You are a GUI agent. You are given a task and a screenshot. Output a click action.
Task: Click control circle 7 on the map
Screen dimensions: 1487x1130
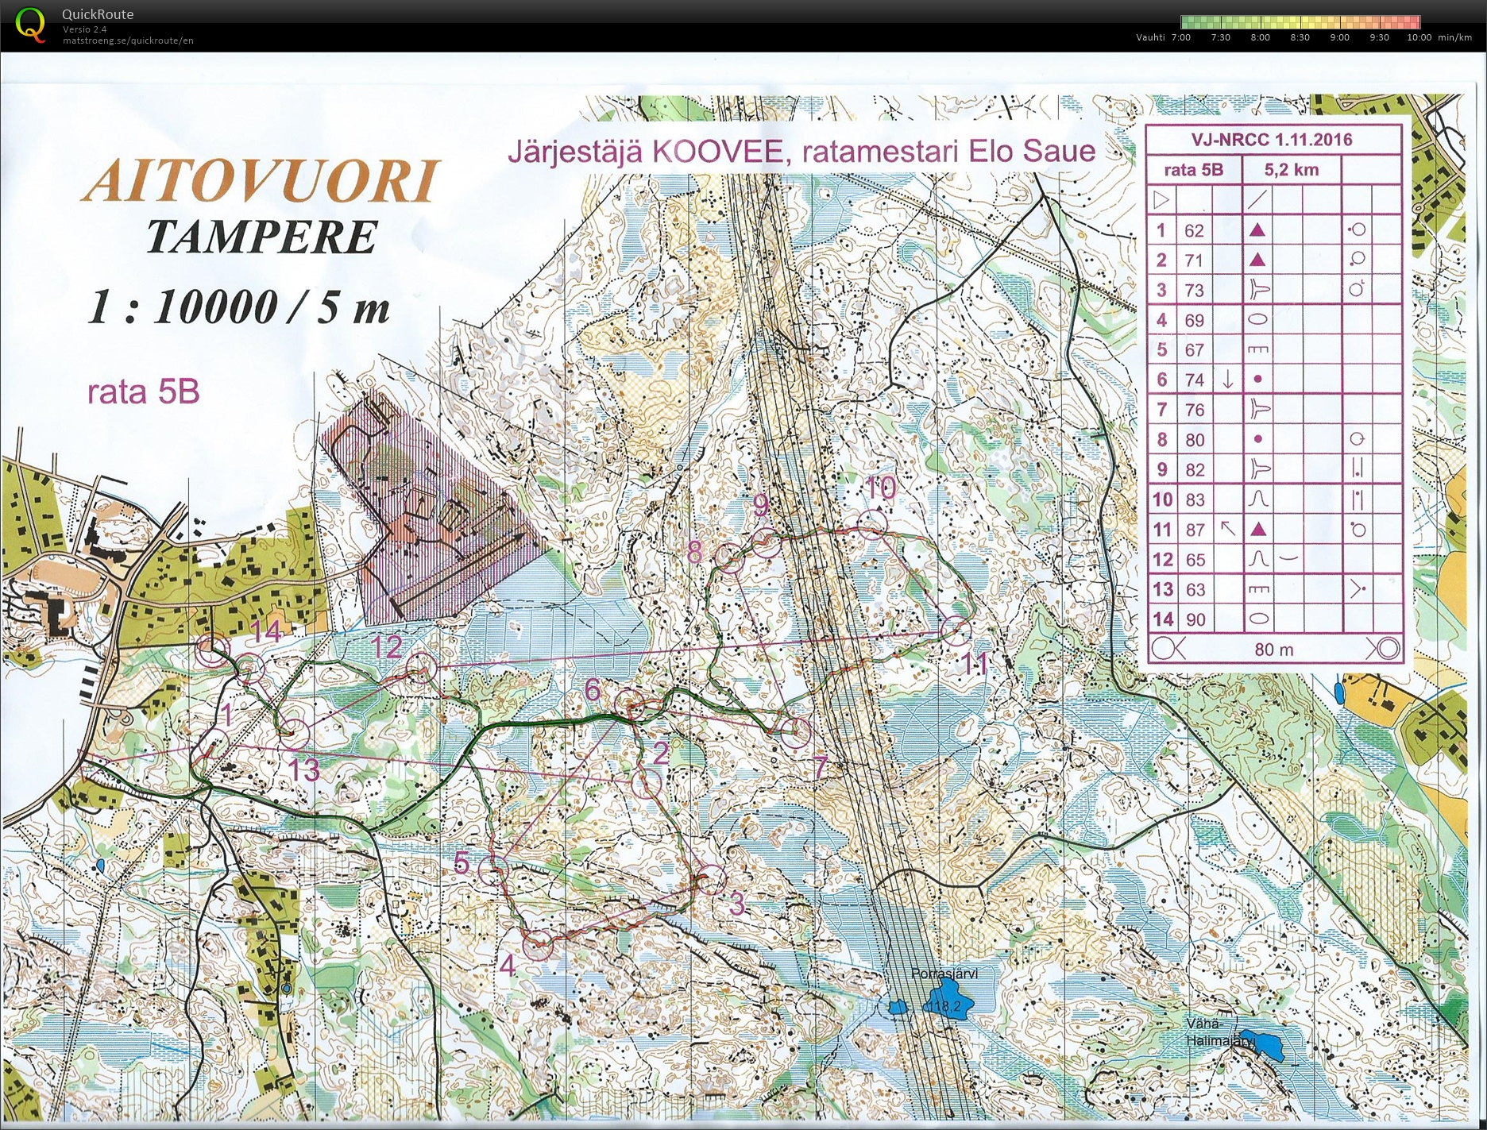point(795,731)
